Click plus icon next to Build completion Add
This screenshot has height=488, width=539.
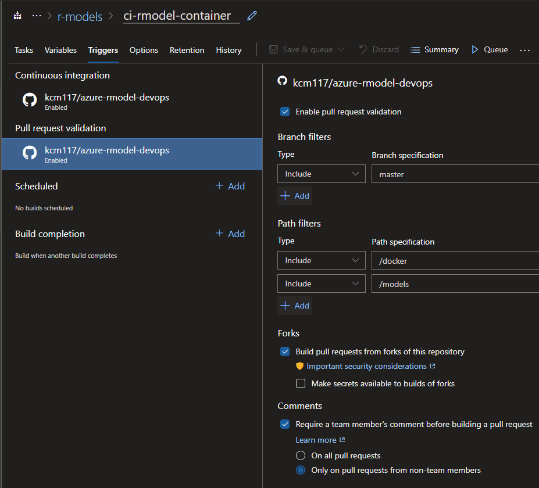tap(219, 234)
